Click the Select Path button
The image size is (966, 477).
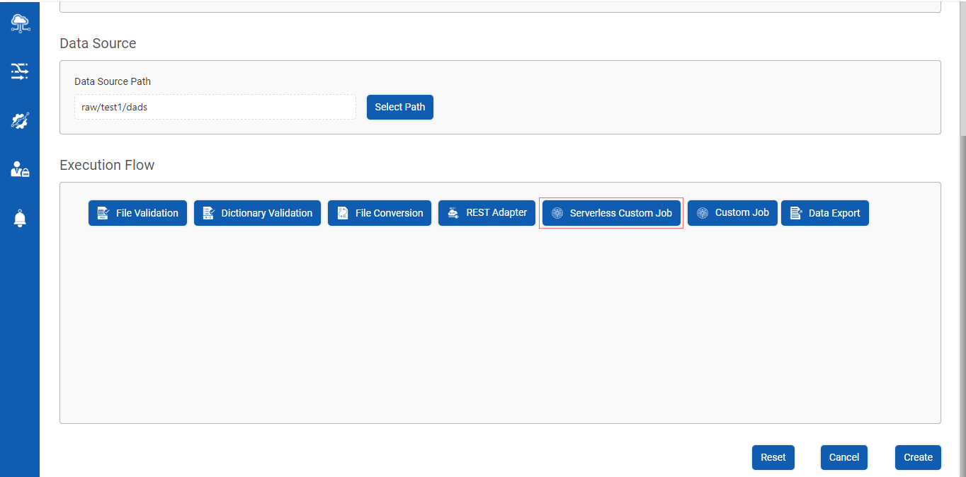(x=400, y=107)
